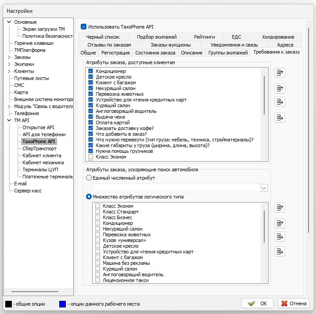Toggle the Использовать TaxoPhone API checkbox
Image resolution: width=316 pixels, height=314 pixels.
tap(83, 27)
